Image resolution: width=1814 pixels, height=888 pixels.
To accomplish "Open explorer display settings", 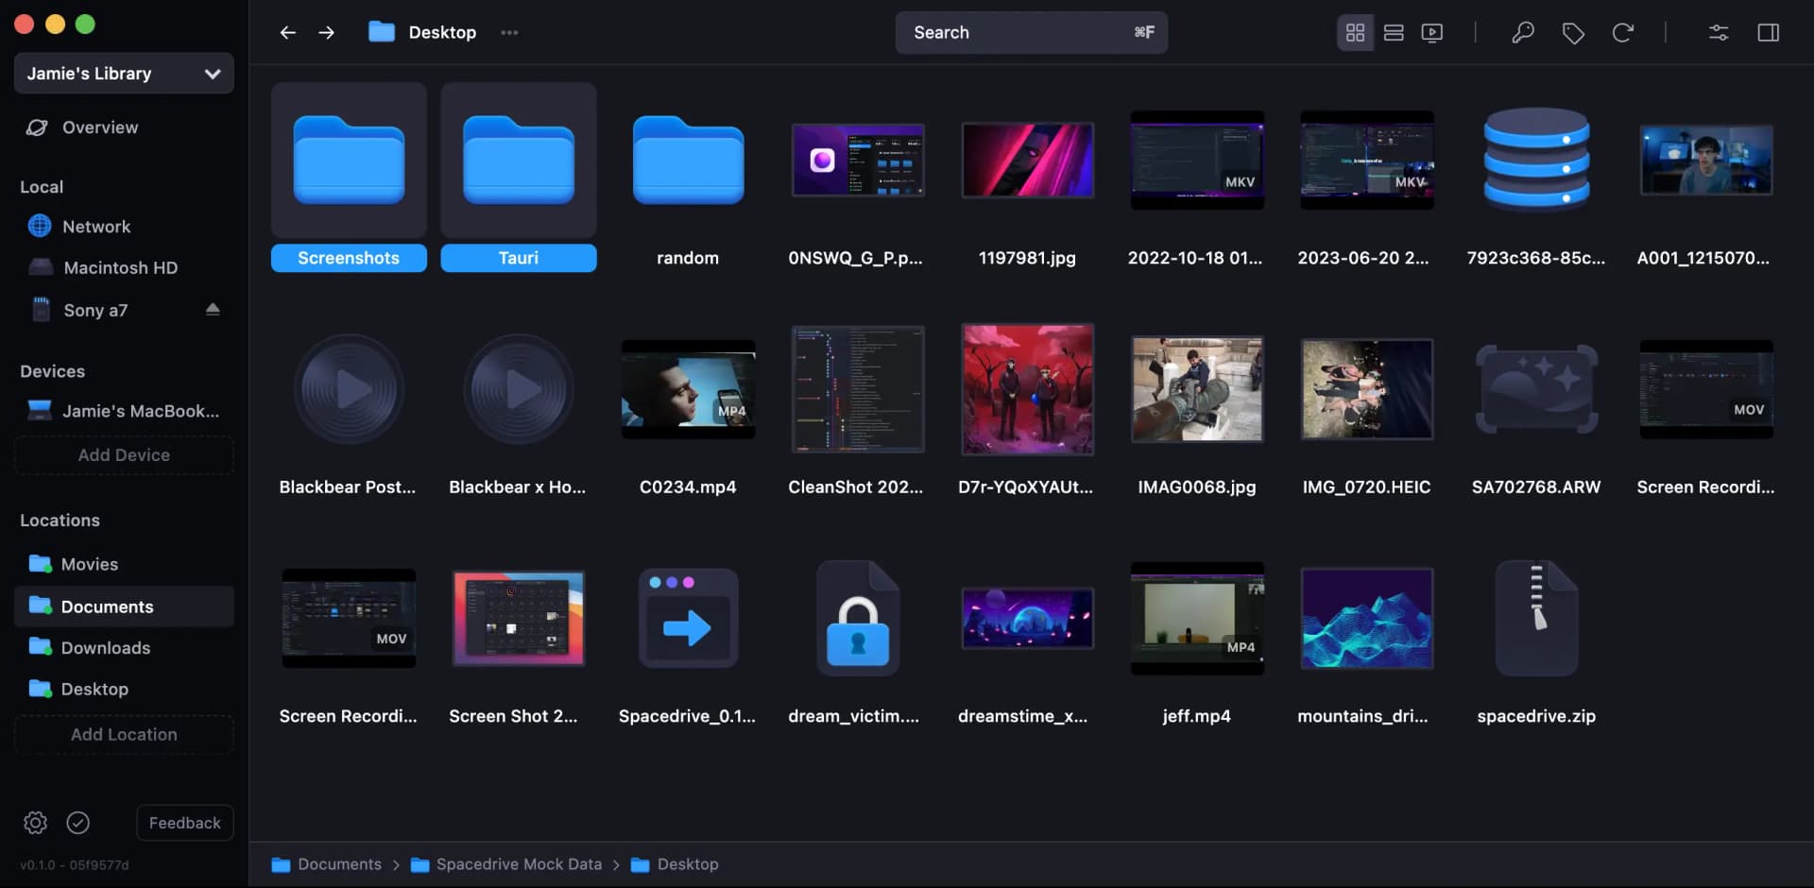I will (1719, 32).
